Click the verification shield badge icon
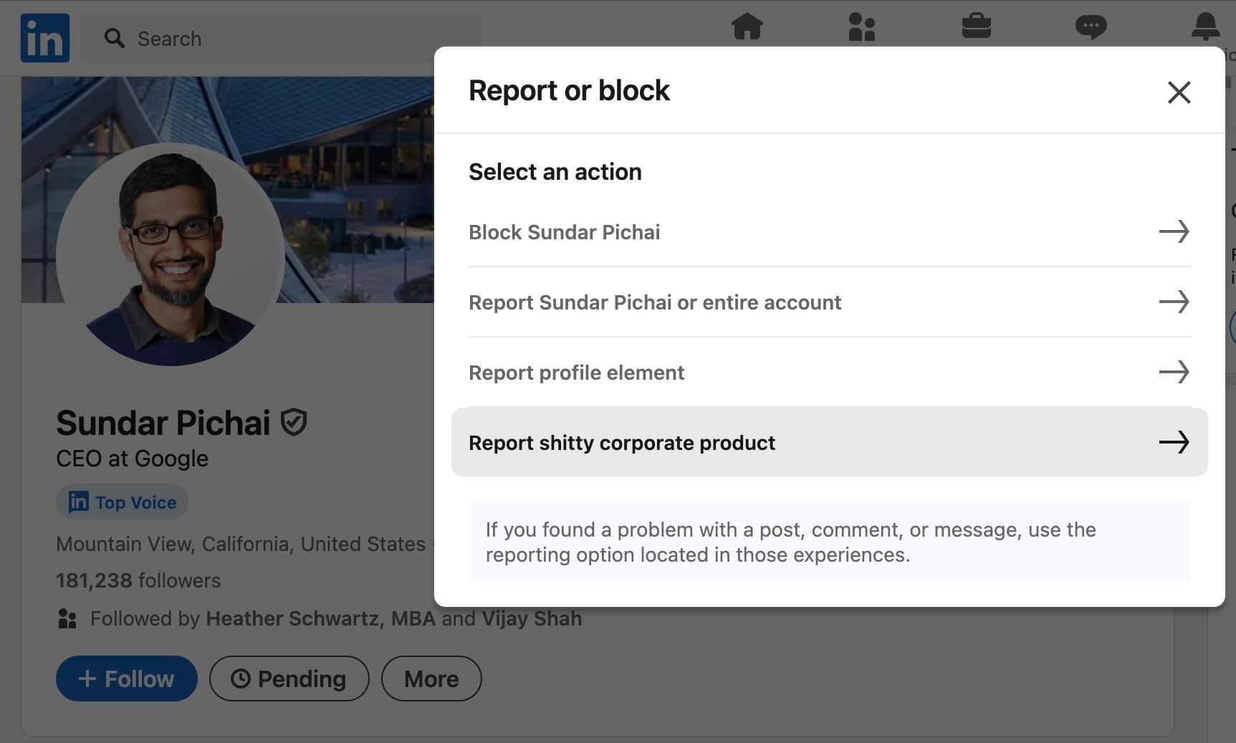This screenshot has height=743, width=1236. coord(293,423)
